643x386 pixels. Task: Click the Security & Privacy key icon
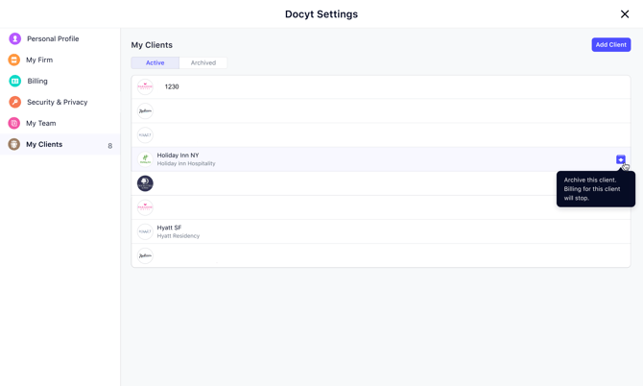coord(14,102)
